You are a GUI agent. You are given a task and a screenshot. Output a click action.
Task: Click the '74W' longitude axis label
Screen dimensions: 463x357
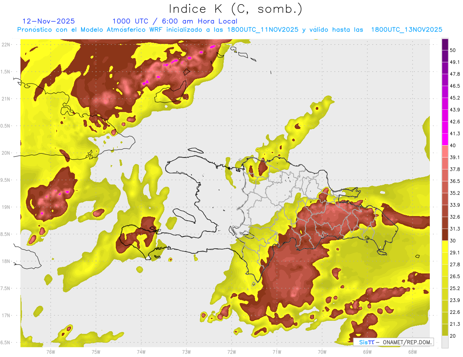(141, 352)
